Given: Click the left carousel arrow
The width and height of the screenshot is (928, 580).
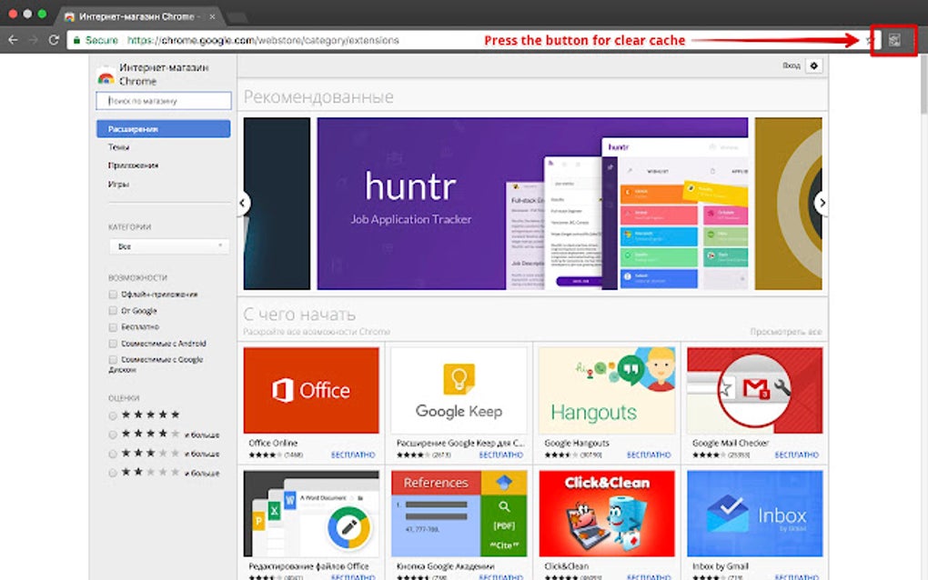Looking at the screenshot, I should click(x=243, y=204).
